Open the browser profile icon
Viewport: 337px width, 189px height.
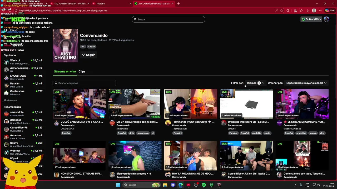point(314,10)
